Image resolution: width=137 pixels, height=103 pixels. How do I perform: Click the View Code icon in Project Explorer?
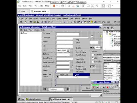coord(105,28)
